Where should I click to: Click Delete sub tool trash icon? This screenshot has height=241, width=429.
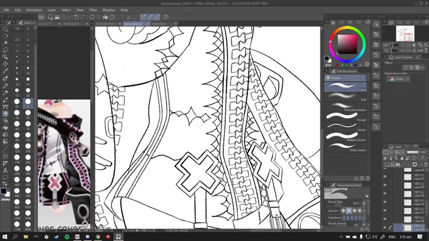(x=367, y=179)
